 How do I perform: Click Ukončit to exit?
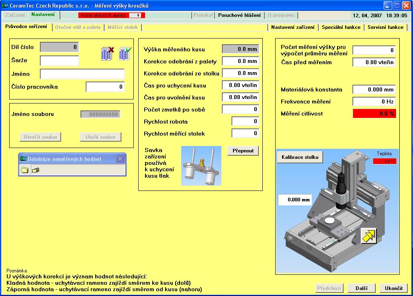[x=393, y=288]
